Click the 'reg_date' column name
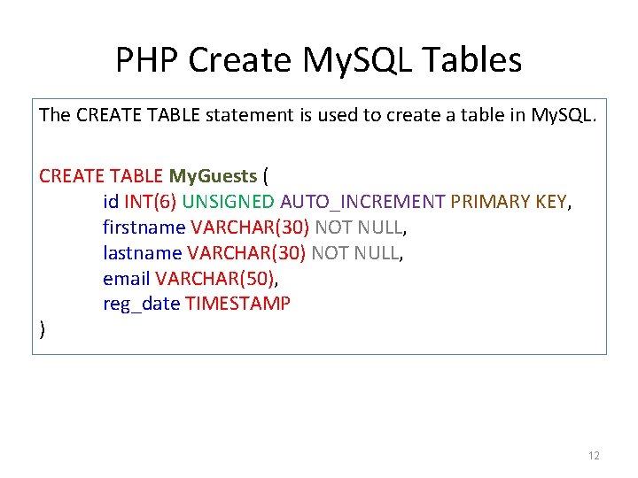Image resolution: width=638 pixels, height=478 pixels. (x=142, y=305)
